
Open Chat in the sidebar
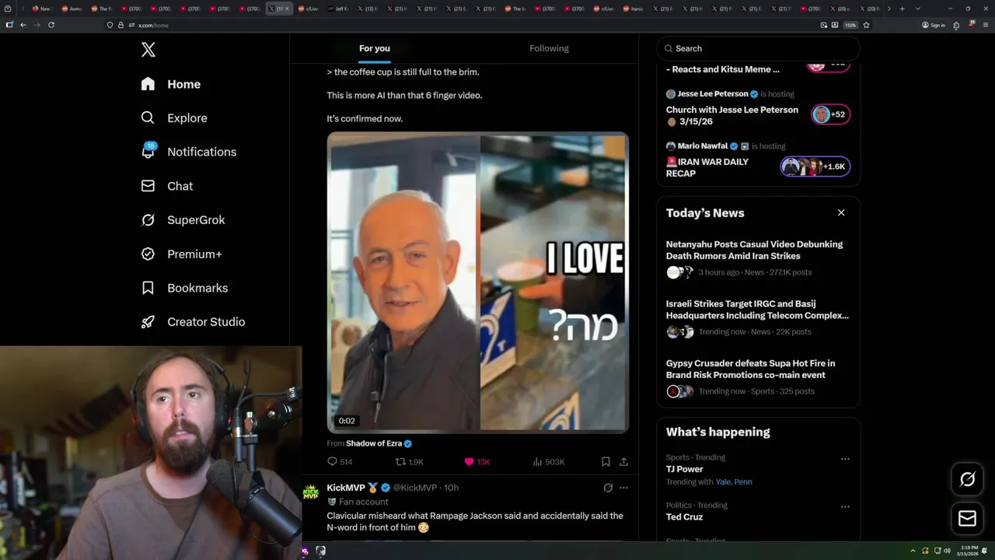click(x=166, y=186)
